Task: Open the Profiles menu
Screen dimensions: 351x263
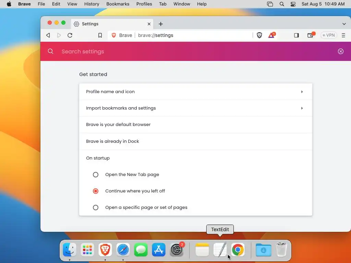Action: coord(144,4)
